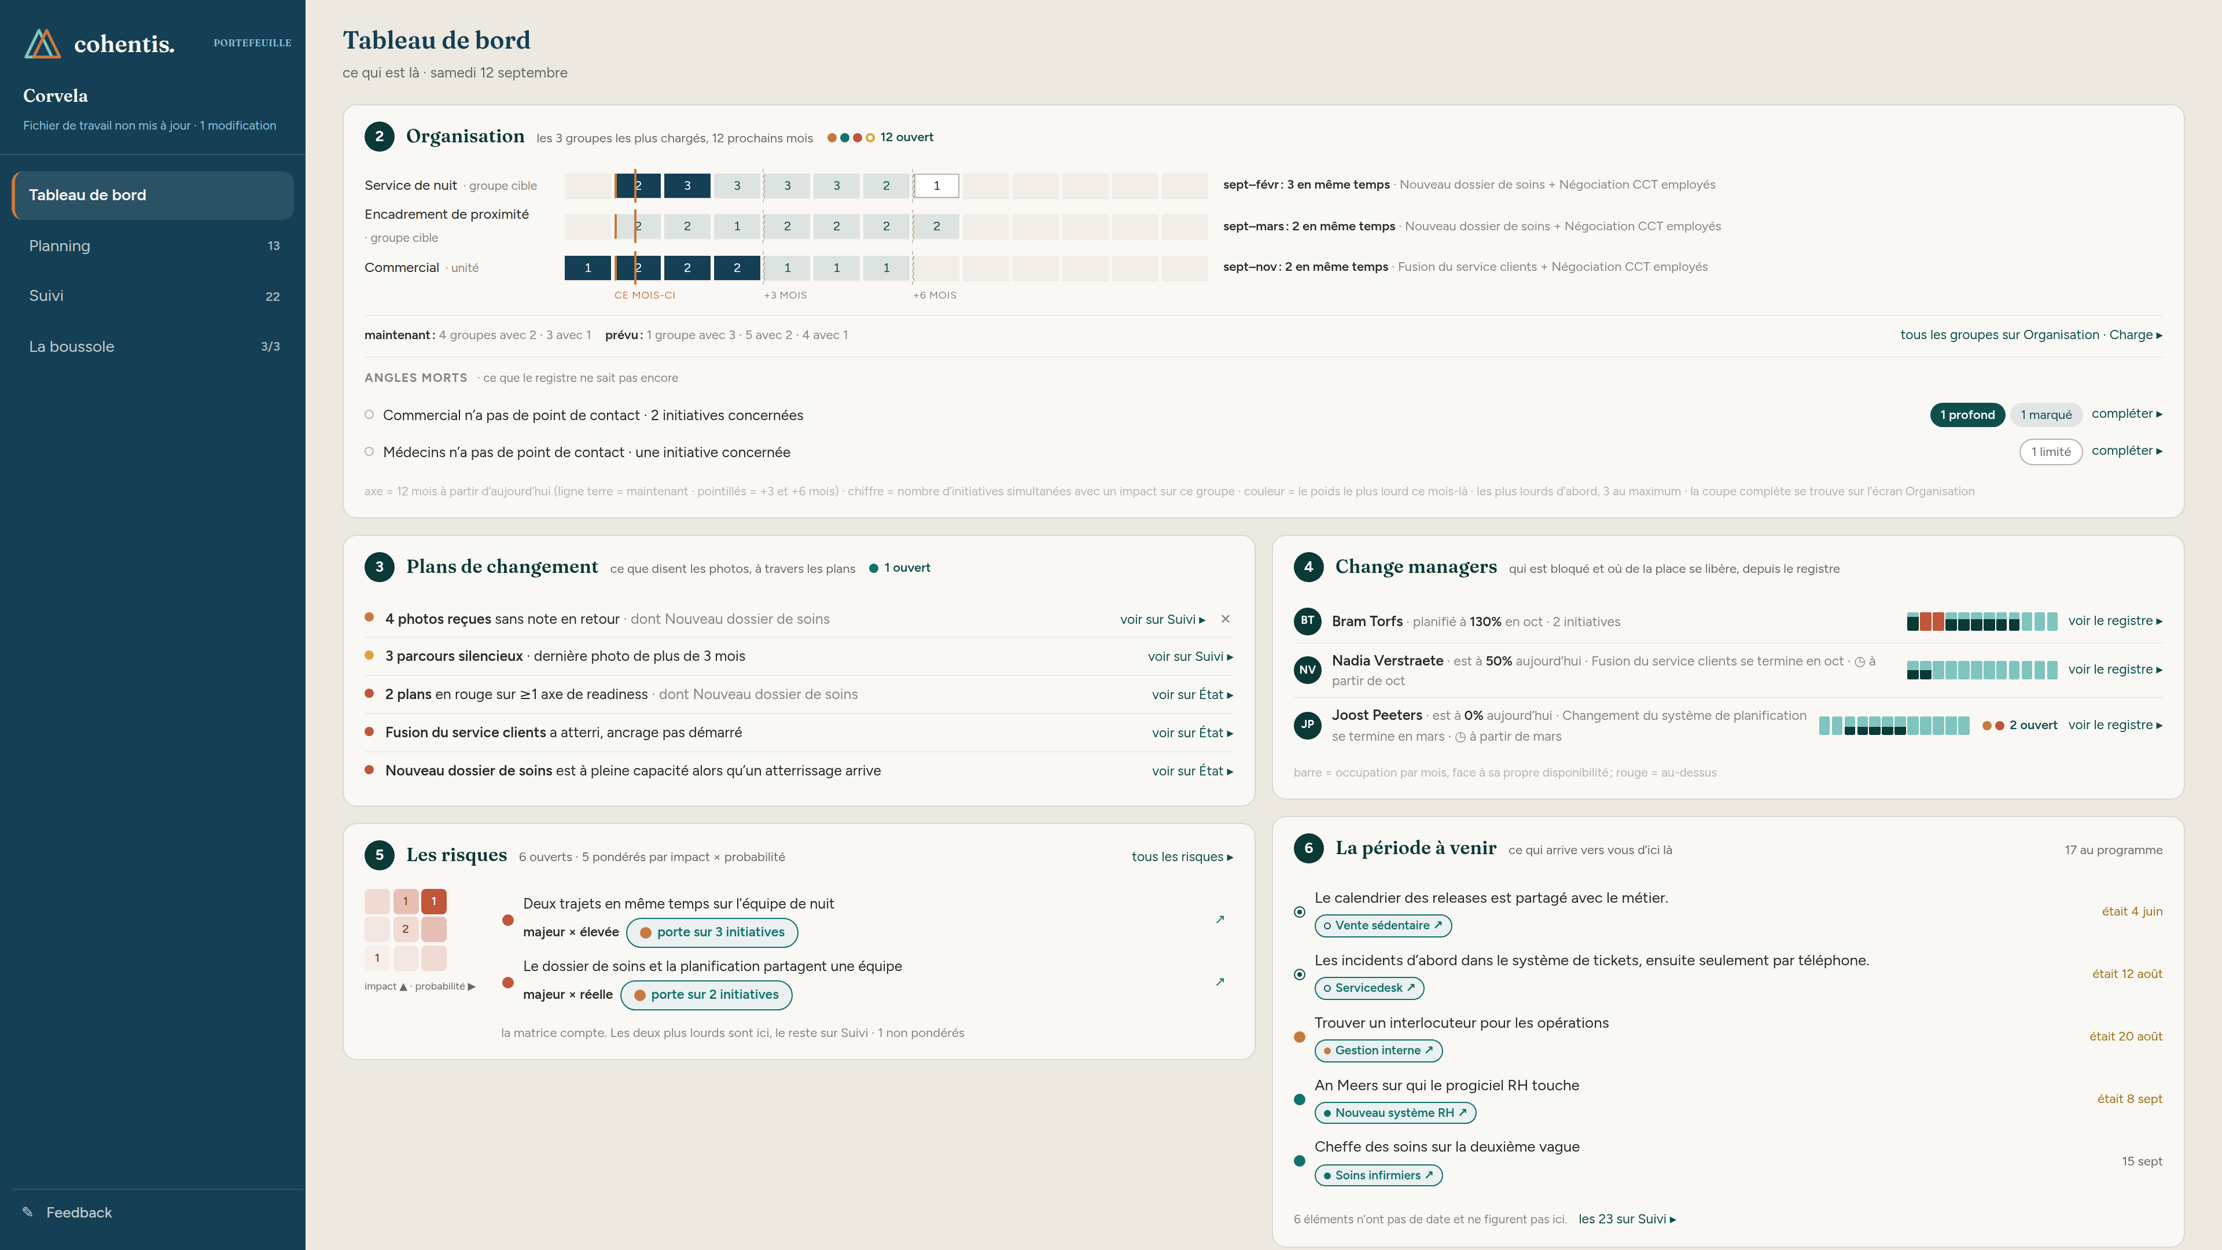Click porte sur 3 initiatives tag
Image resolution: width=2222 pixels, height=1250 pixels.
pos(712,932)
